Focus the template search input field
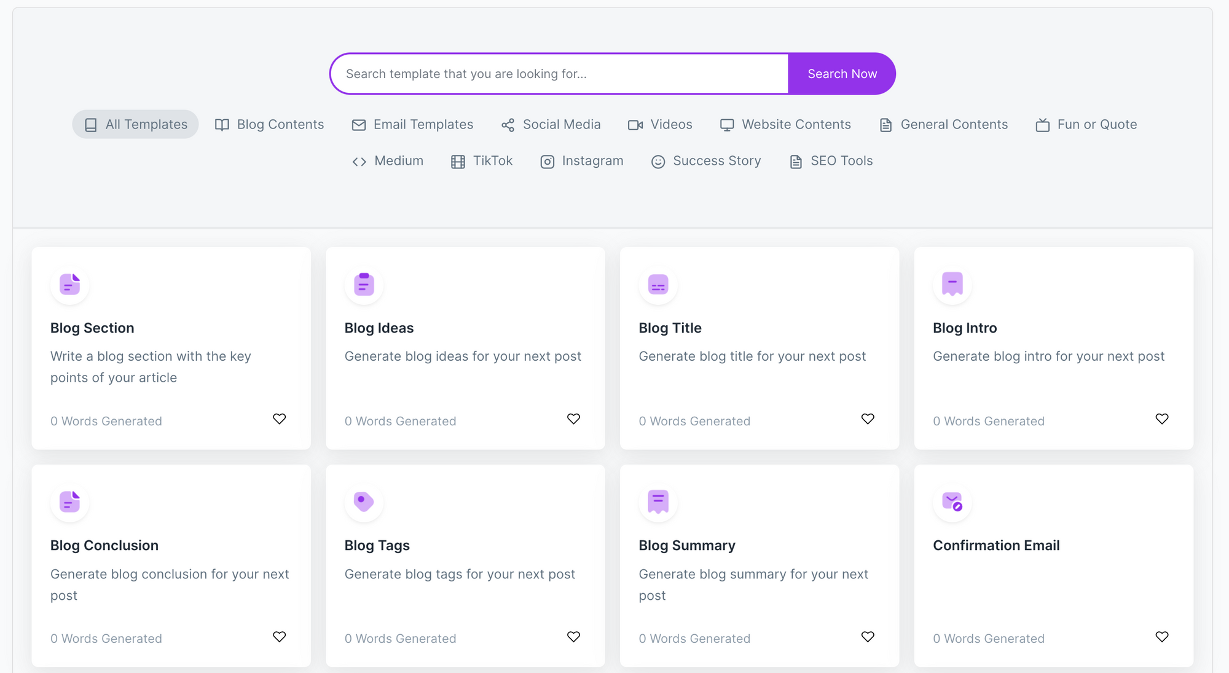1229x673 pixels. click(559, 74)
